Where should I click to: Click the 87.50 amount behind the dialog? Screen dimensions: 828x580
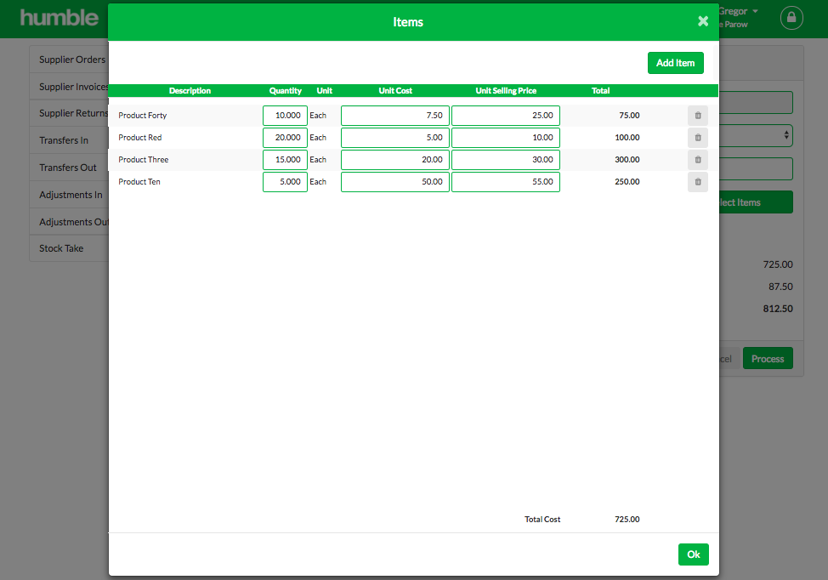pos(780,287)
